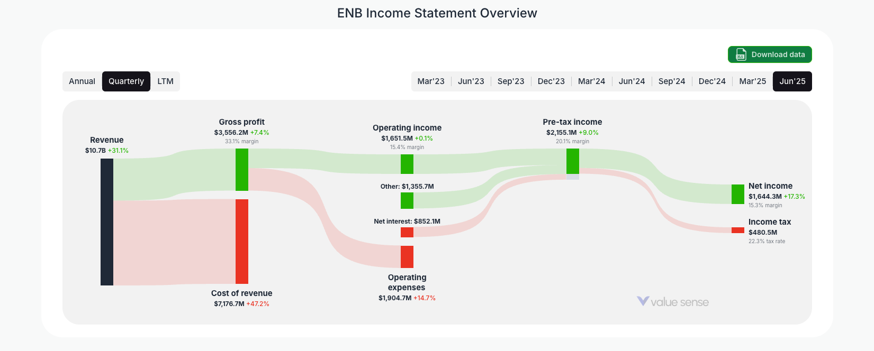Select the Mar'24 quarter
Image resolution: width=874 pixels, height=351 pixels.
(591, 81)
